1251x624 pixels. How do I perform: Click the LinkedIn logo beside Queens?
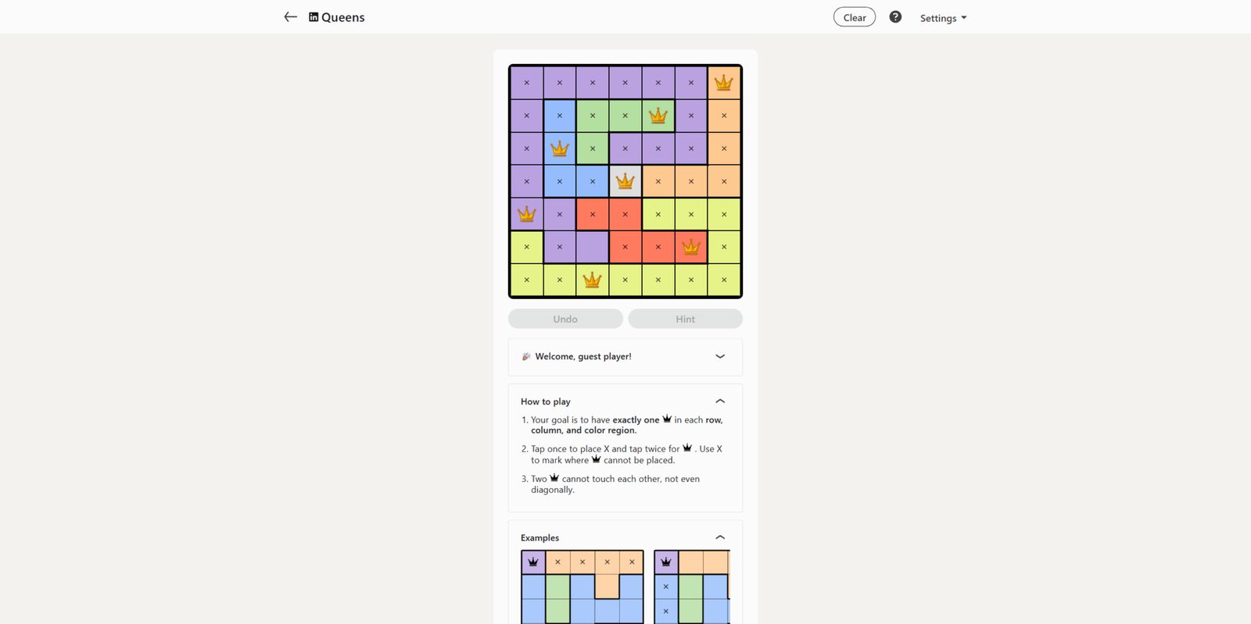click(x=314, y=17)
